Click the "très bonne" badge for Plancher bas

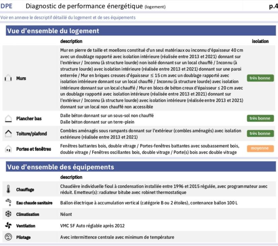click(x=260, y=118)
